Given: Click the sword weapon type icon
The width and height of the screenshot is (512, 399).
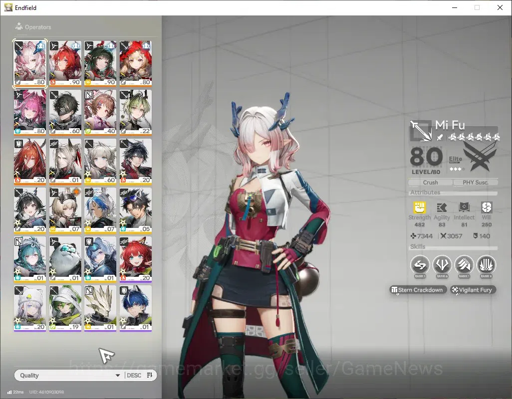Looking at the screenshot, I should 440,137.
